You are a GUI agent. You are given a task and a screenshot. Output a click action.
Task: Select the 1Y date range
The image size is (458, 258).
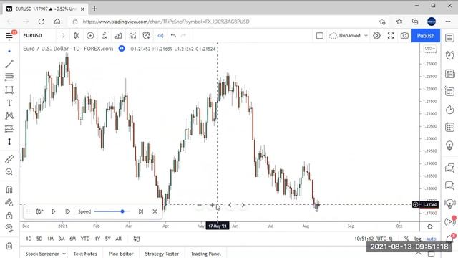[97, 239]
